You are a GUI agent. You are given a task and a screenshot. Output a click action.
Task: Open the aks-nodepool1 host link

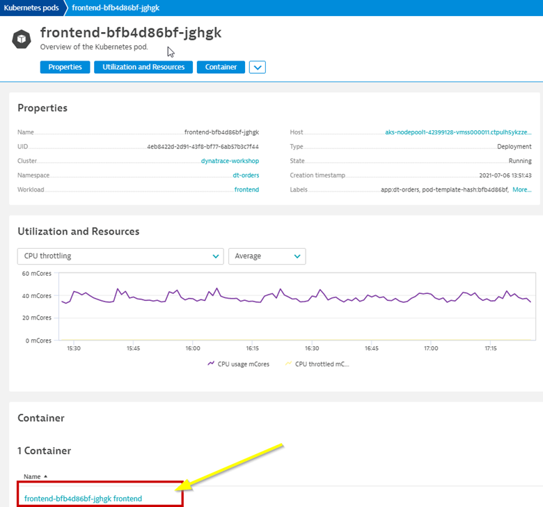[458, 132]
